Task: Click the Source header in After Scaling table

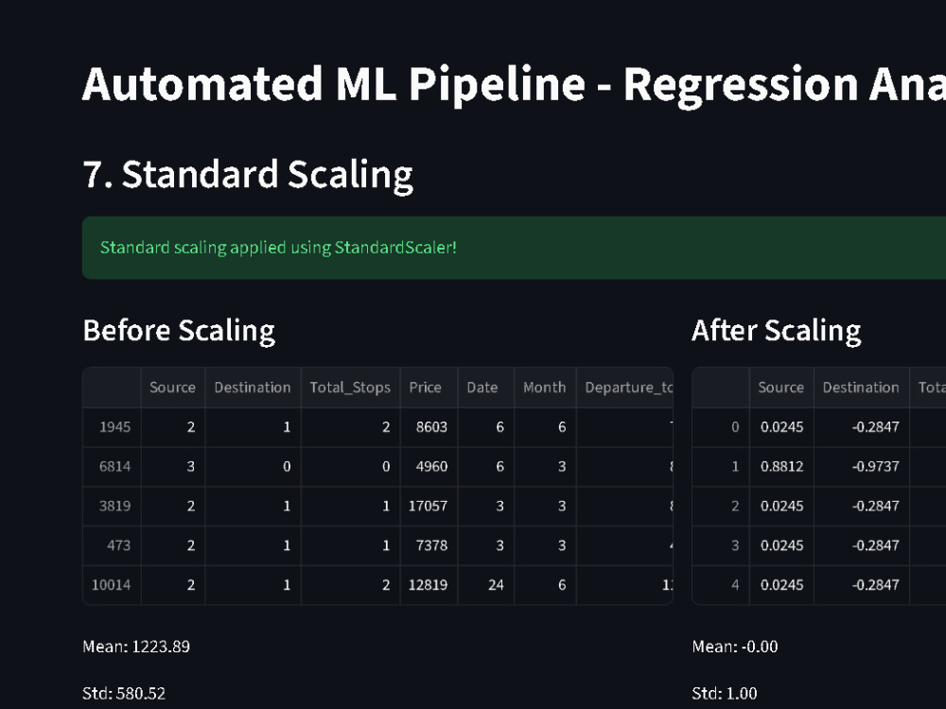Action: click(781, 388)
